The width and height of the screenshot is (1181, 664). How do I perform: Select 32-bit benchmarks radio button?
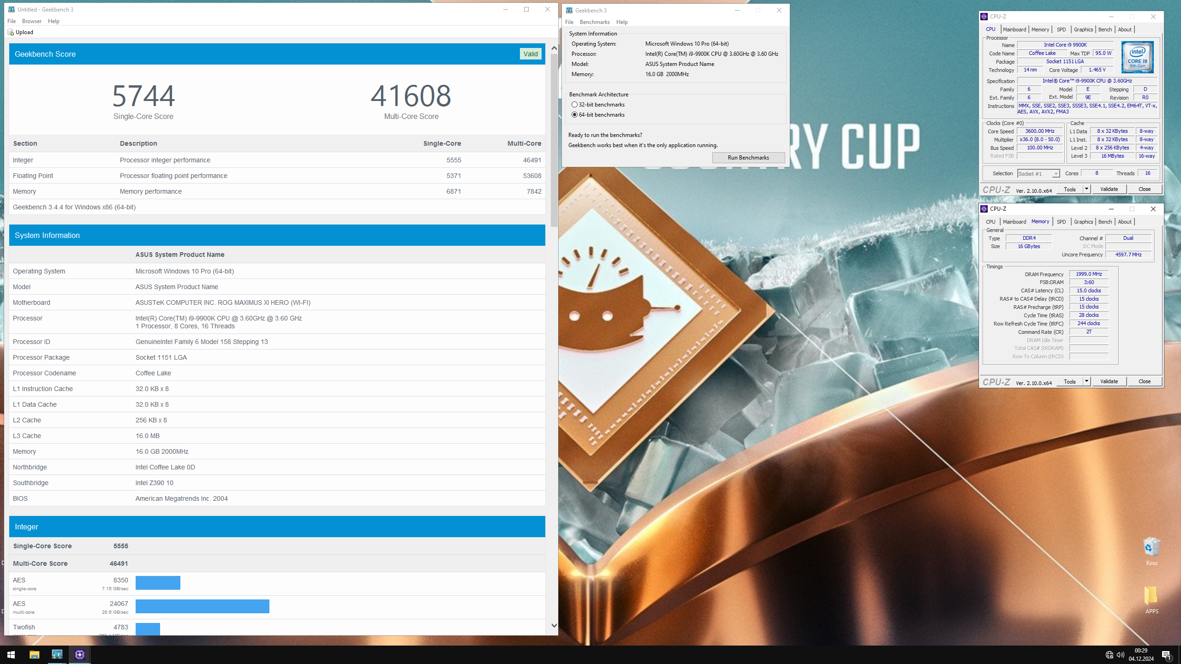[x=574, y=105]
